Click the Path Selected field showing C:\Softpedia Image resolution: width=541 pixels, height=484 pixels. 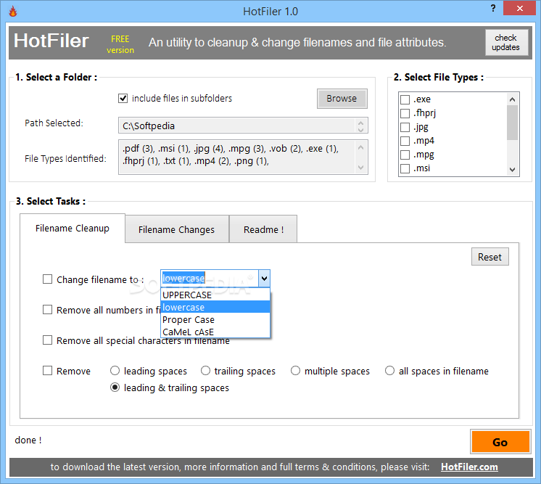click(243, 126)
